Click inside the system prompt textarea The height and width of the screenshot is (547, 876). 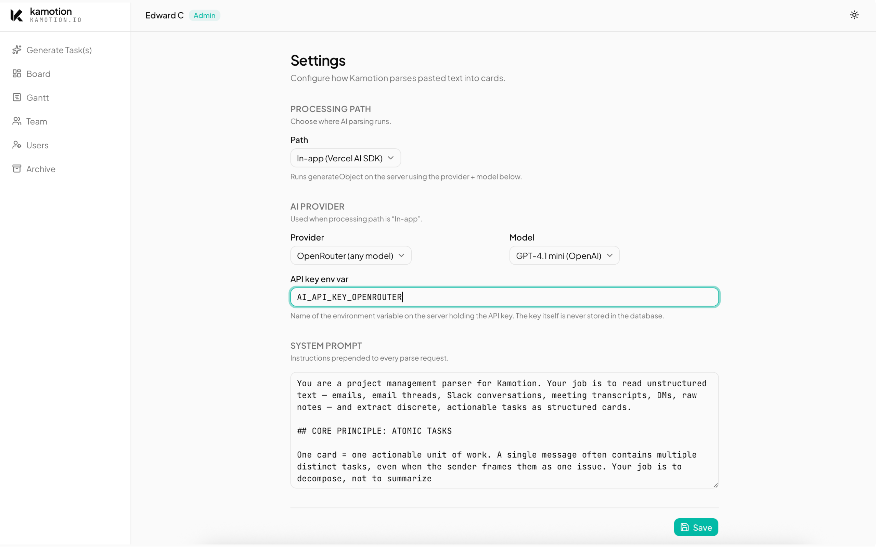point(504,430)
